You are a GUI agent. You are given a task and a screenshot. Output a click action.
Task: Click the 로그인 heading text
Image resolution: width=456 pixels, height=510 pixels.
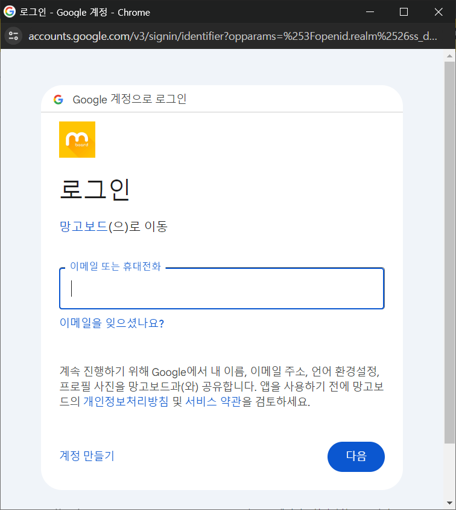(95, 190)
